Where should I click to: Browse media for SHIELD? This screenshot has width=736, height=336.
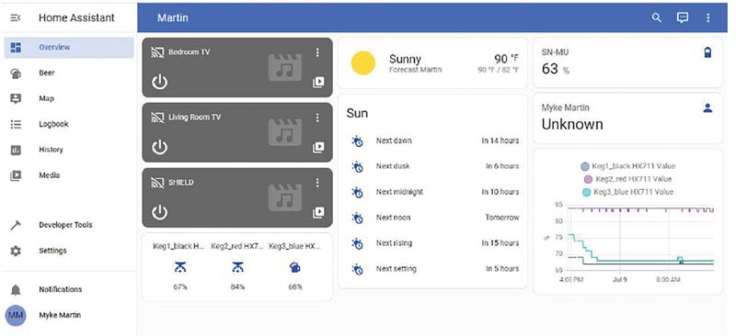pyautogui.click(x=318, y=213)
